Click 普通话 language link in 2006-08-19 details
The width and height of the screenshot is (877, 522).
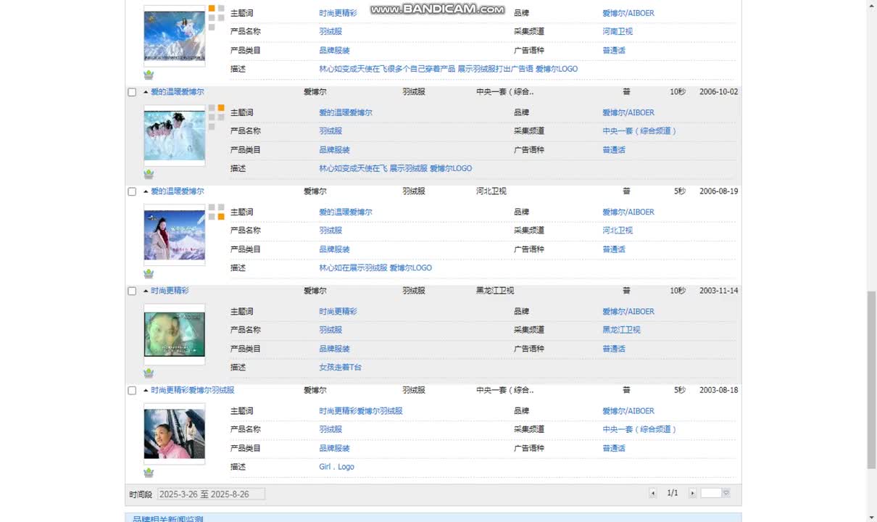614,249
